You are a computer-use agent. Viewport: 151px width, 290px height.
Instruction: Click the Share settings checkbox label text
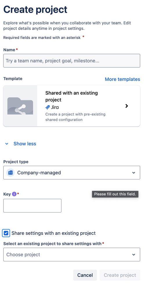click(x=54, y=233)
